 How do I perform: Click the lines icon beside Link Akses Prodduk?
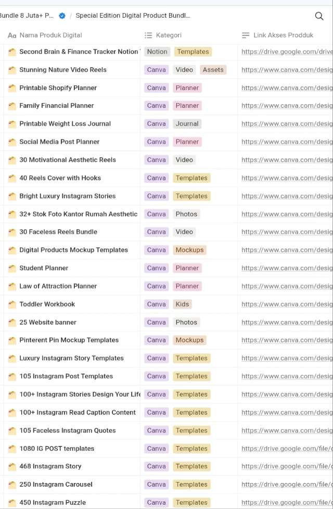click(246, 35)
